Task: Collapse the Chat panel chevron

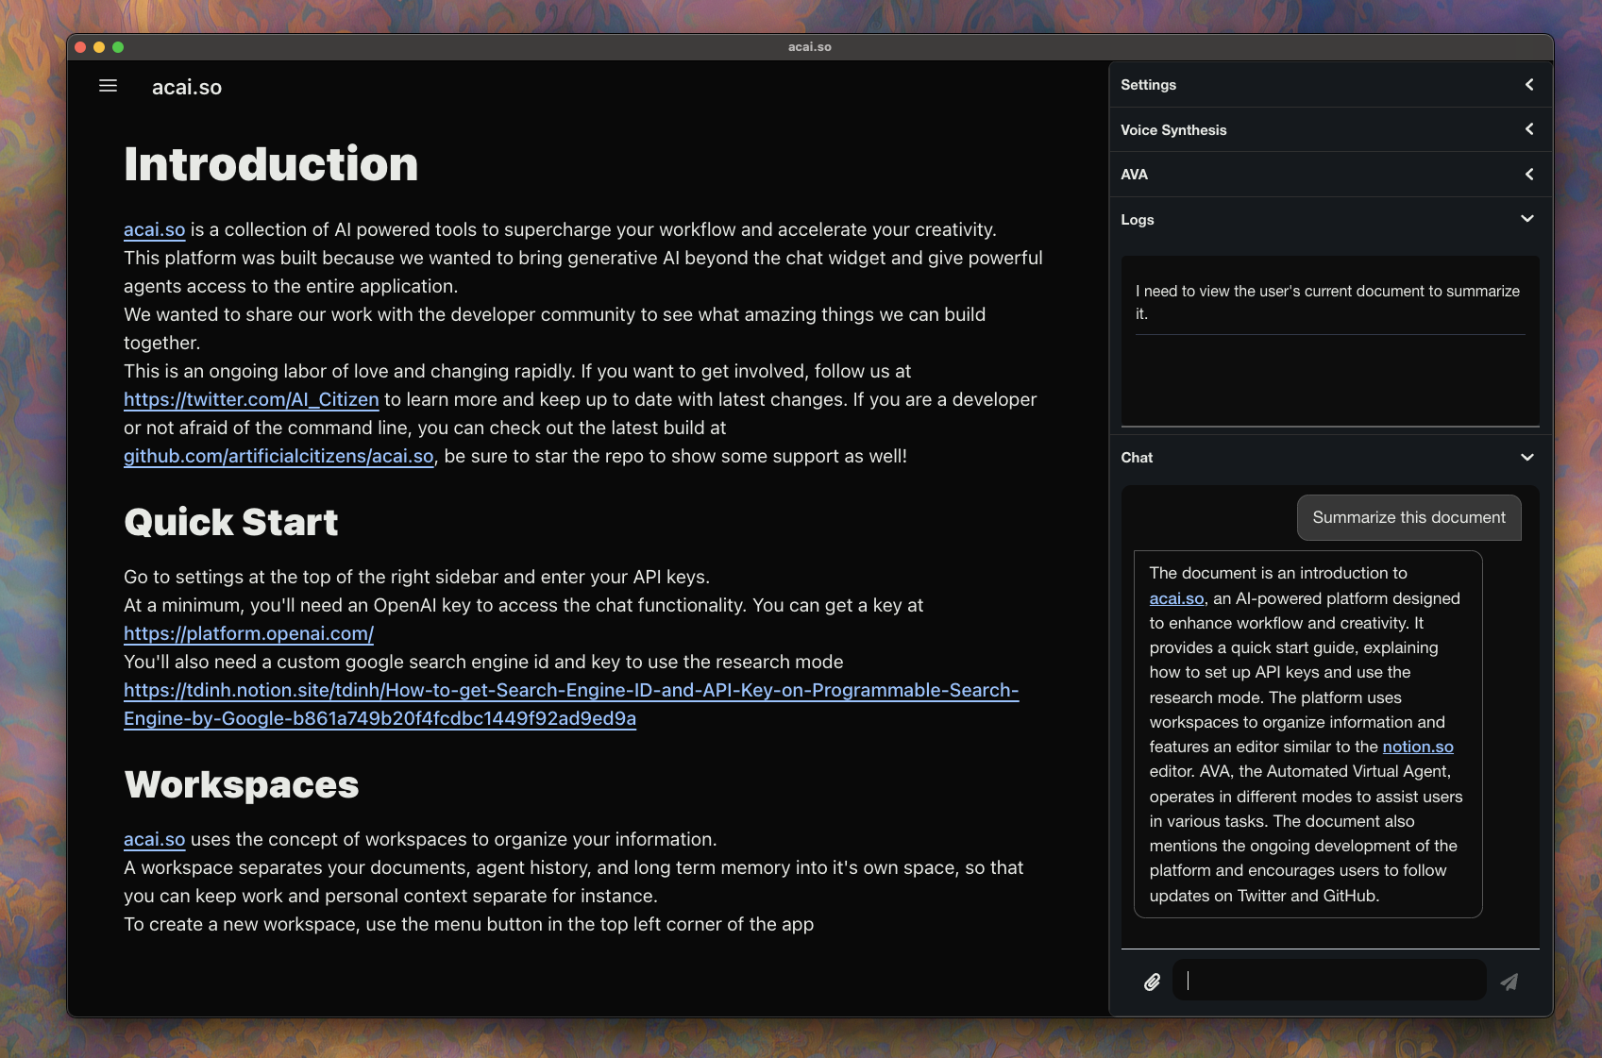Action: pyautogui.click(x=1527, y=458)
